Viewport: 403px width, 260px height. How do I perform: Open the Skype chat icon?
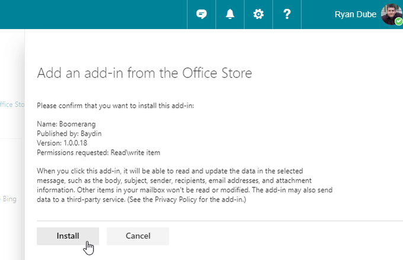tap(201, 14)
